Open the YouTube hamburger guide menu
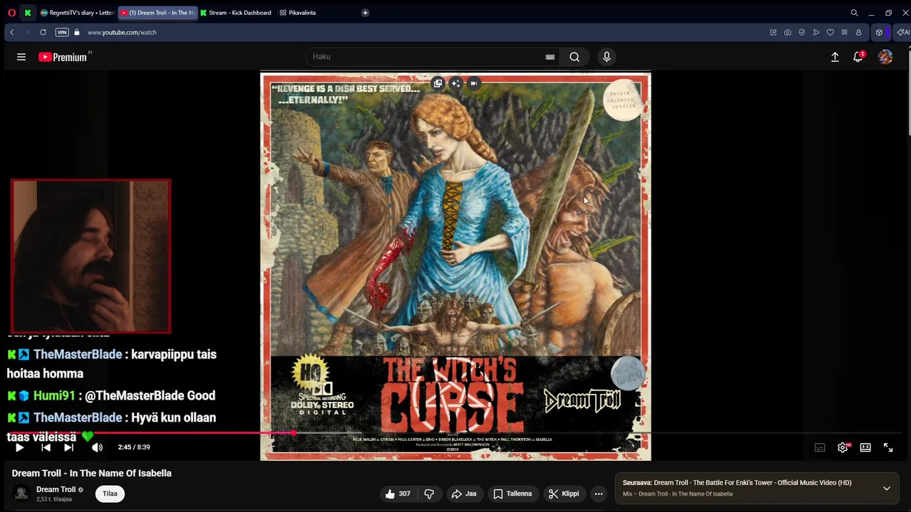 click(x=21, y=57)
